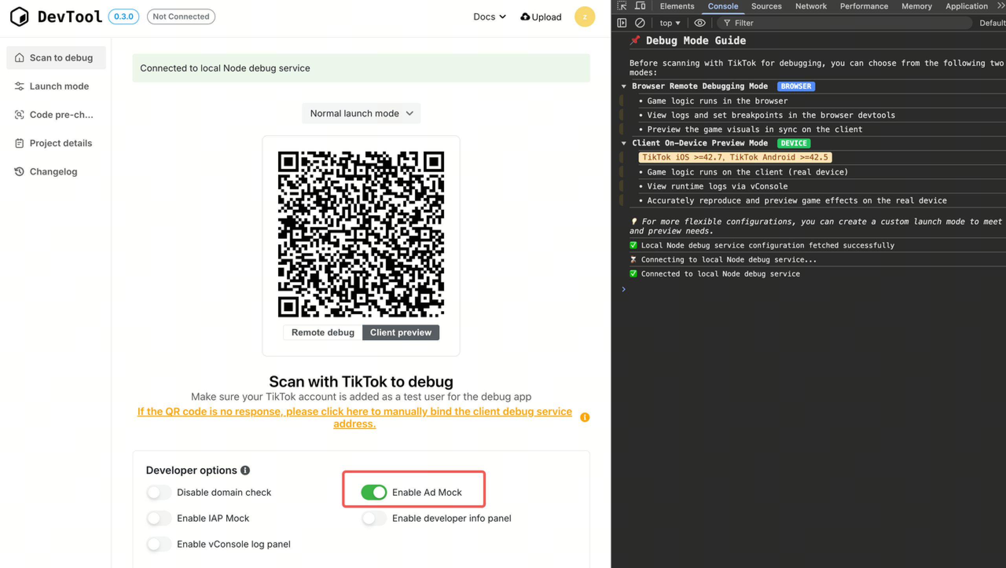Viewport: 1006px width, 568px height.
Task: Open Project details sidebar item
Action: click(x=56, y=143)
